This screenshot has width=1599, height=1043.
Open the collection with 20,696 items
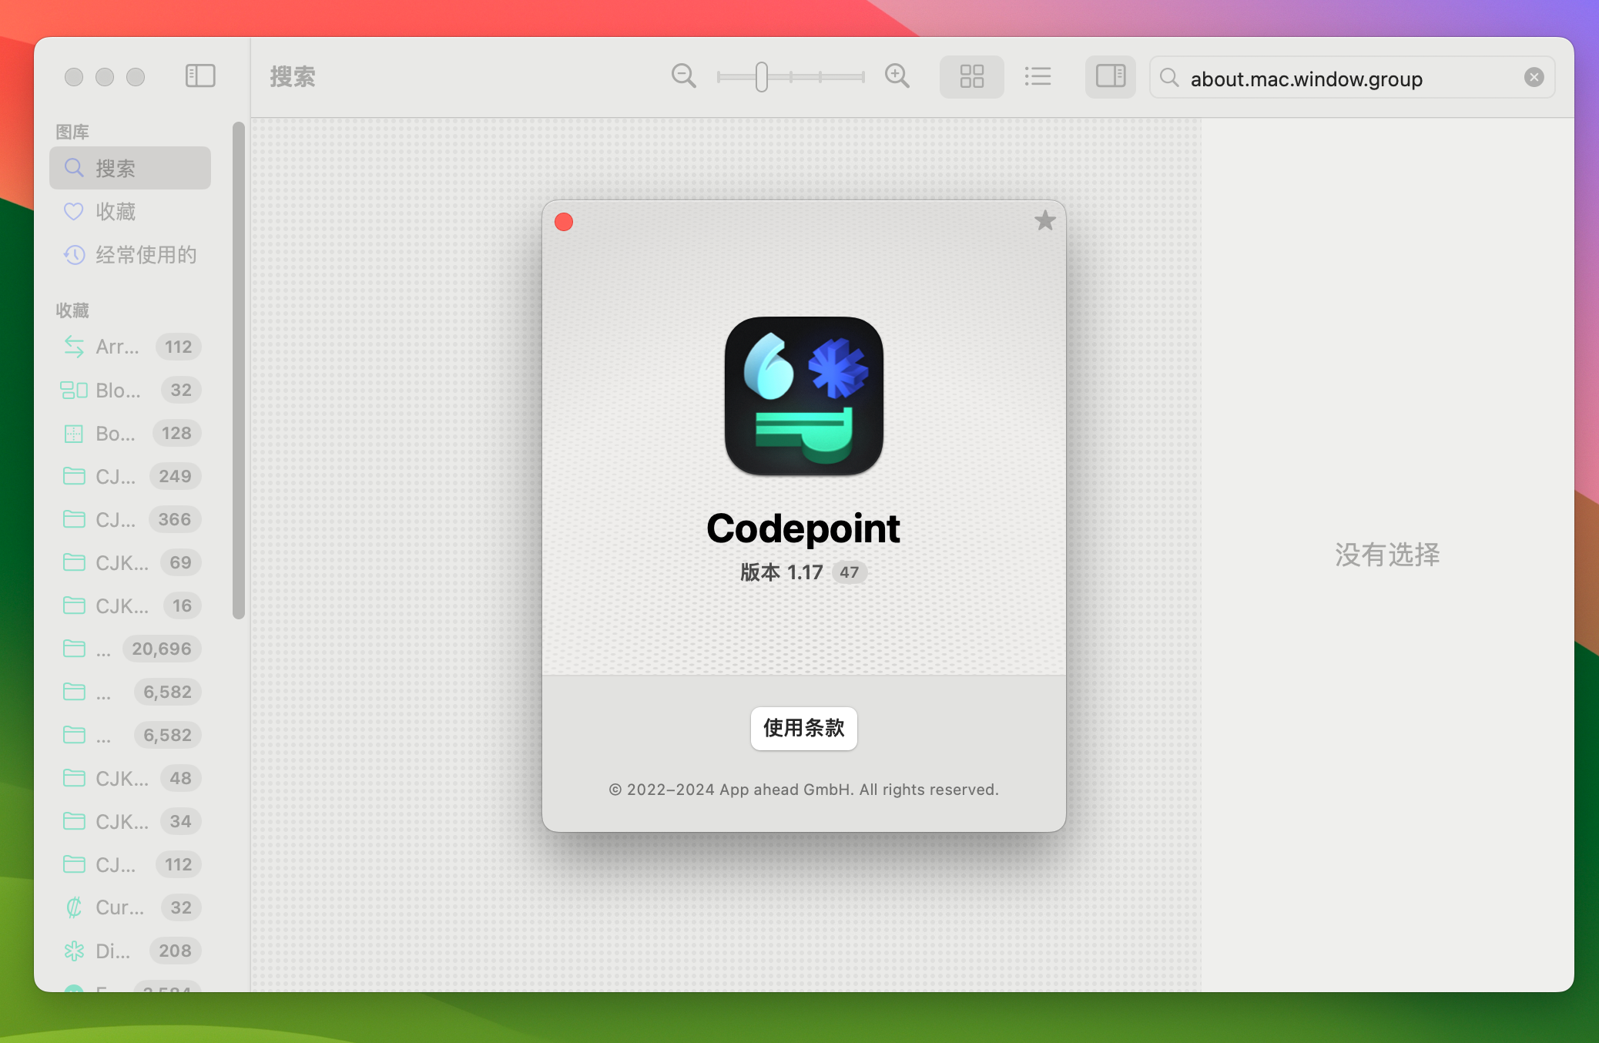coord(130,649)
